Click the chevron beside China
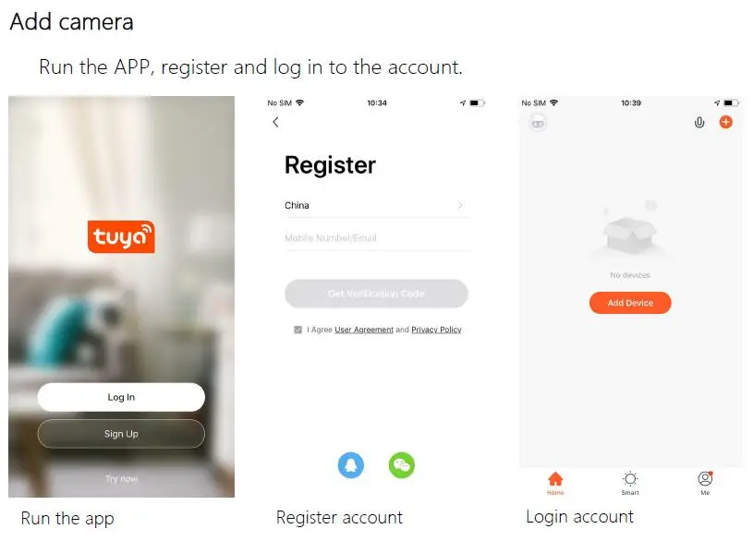The height and width of the screenshot is (541, 753). pyautogui.click(x=460, y=206)
